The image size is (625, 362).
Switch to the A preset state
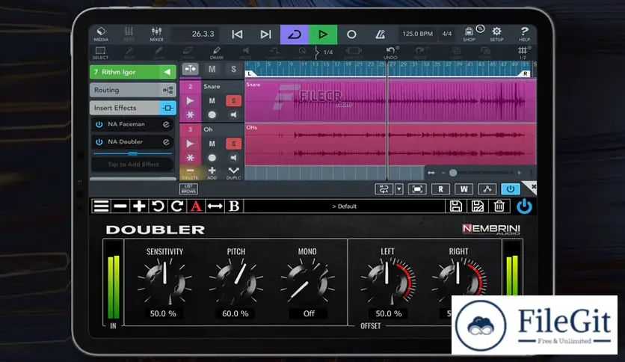coord(196,206)
